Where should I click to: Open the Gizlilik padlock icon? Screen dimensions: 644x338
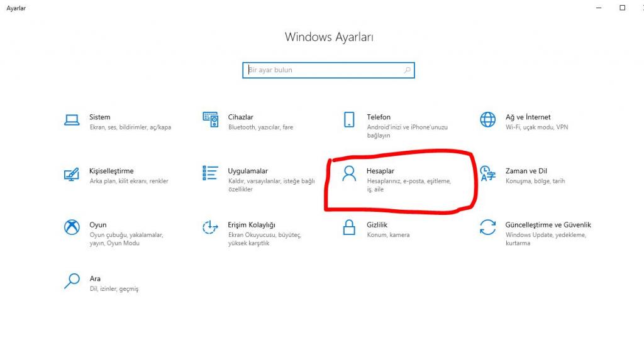349,227
